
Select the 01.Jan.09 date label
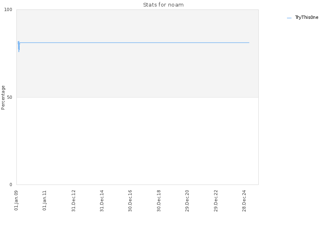(x=16, y=200)
